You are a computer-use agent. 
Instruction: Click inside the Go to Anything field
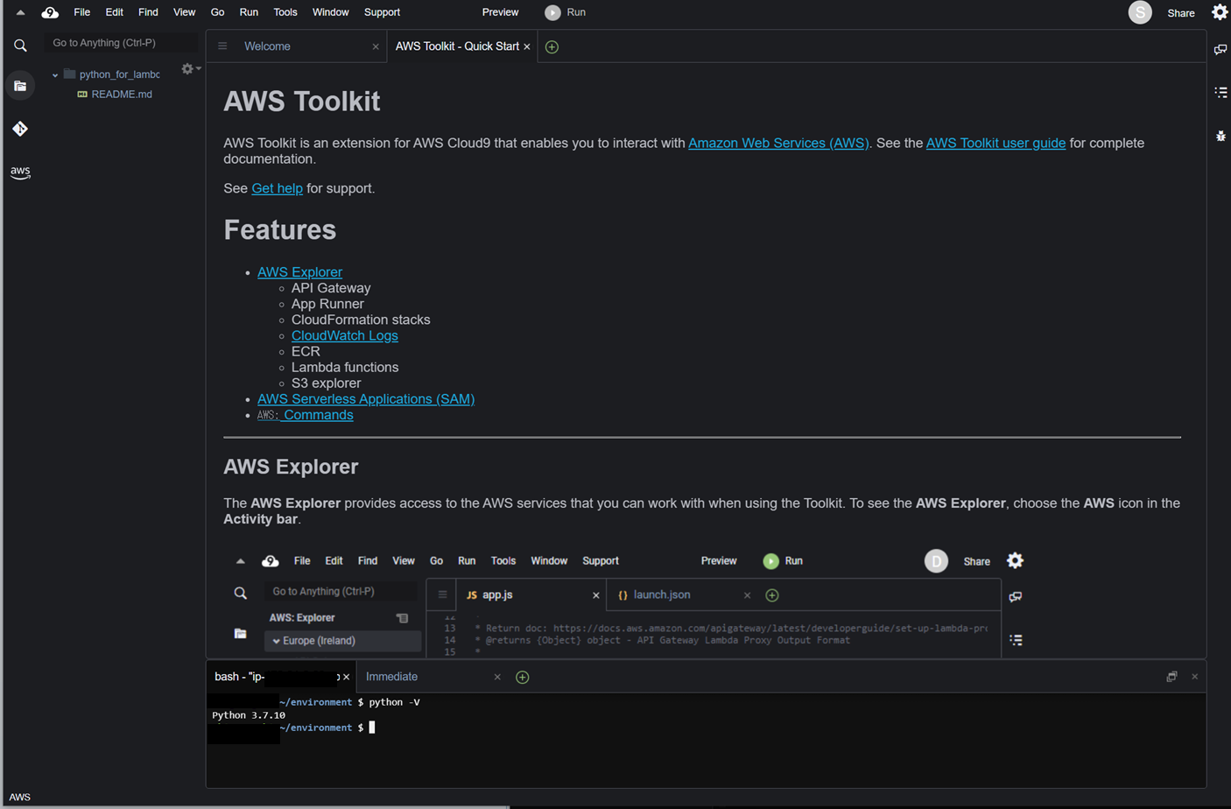tap(120, 42)
